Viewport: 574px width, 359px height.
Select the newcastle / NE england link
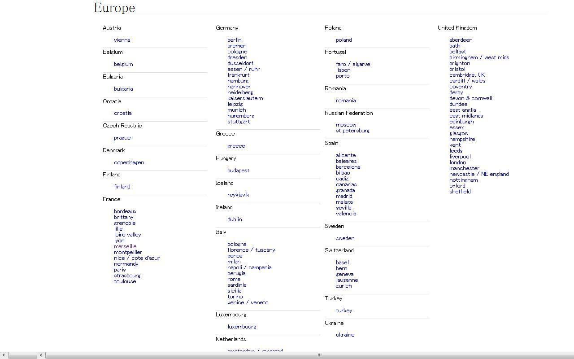(479, 174)
